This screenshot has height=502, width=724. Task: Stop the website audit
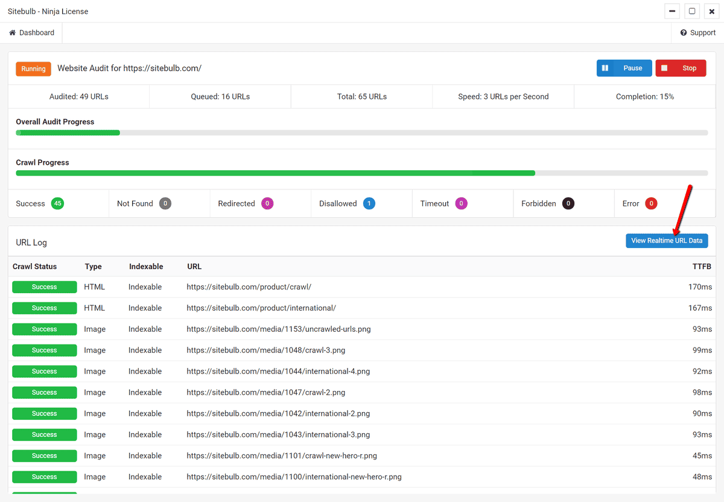coord(681,68)
